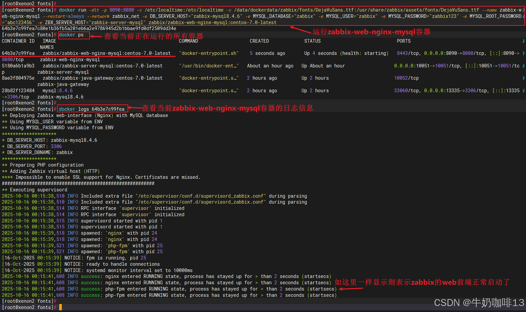This screenshot has width=526, height=312.
Task: Click the mysql:8.4.6 image name
Action: (58, 91)
